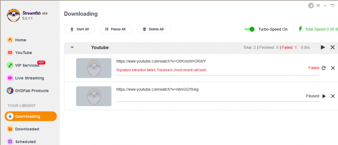Click progress bar of paused n8nGGYlIJxg download
The height and width of the screenshot is (145, 338).
click(218, 101)
